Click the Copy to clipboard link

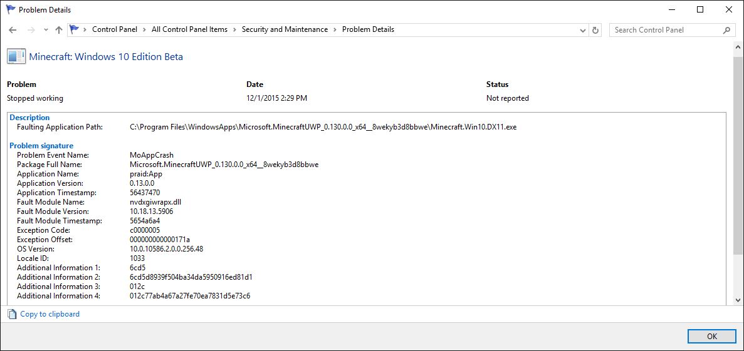coord(50,313)
